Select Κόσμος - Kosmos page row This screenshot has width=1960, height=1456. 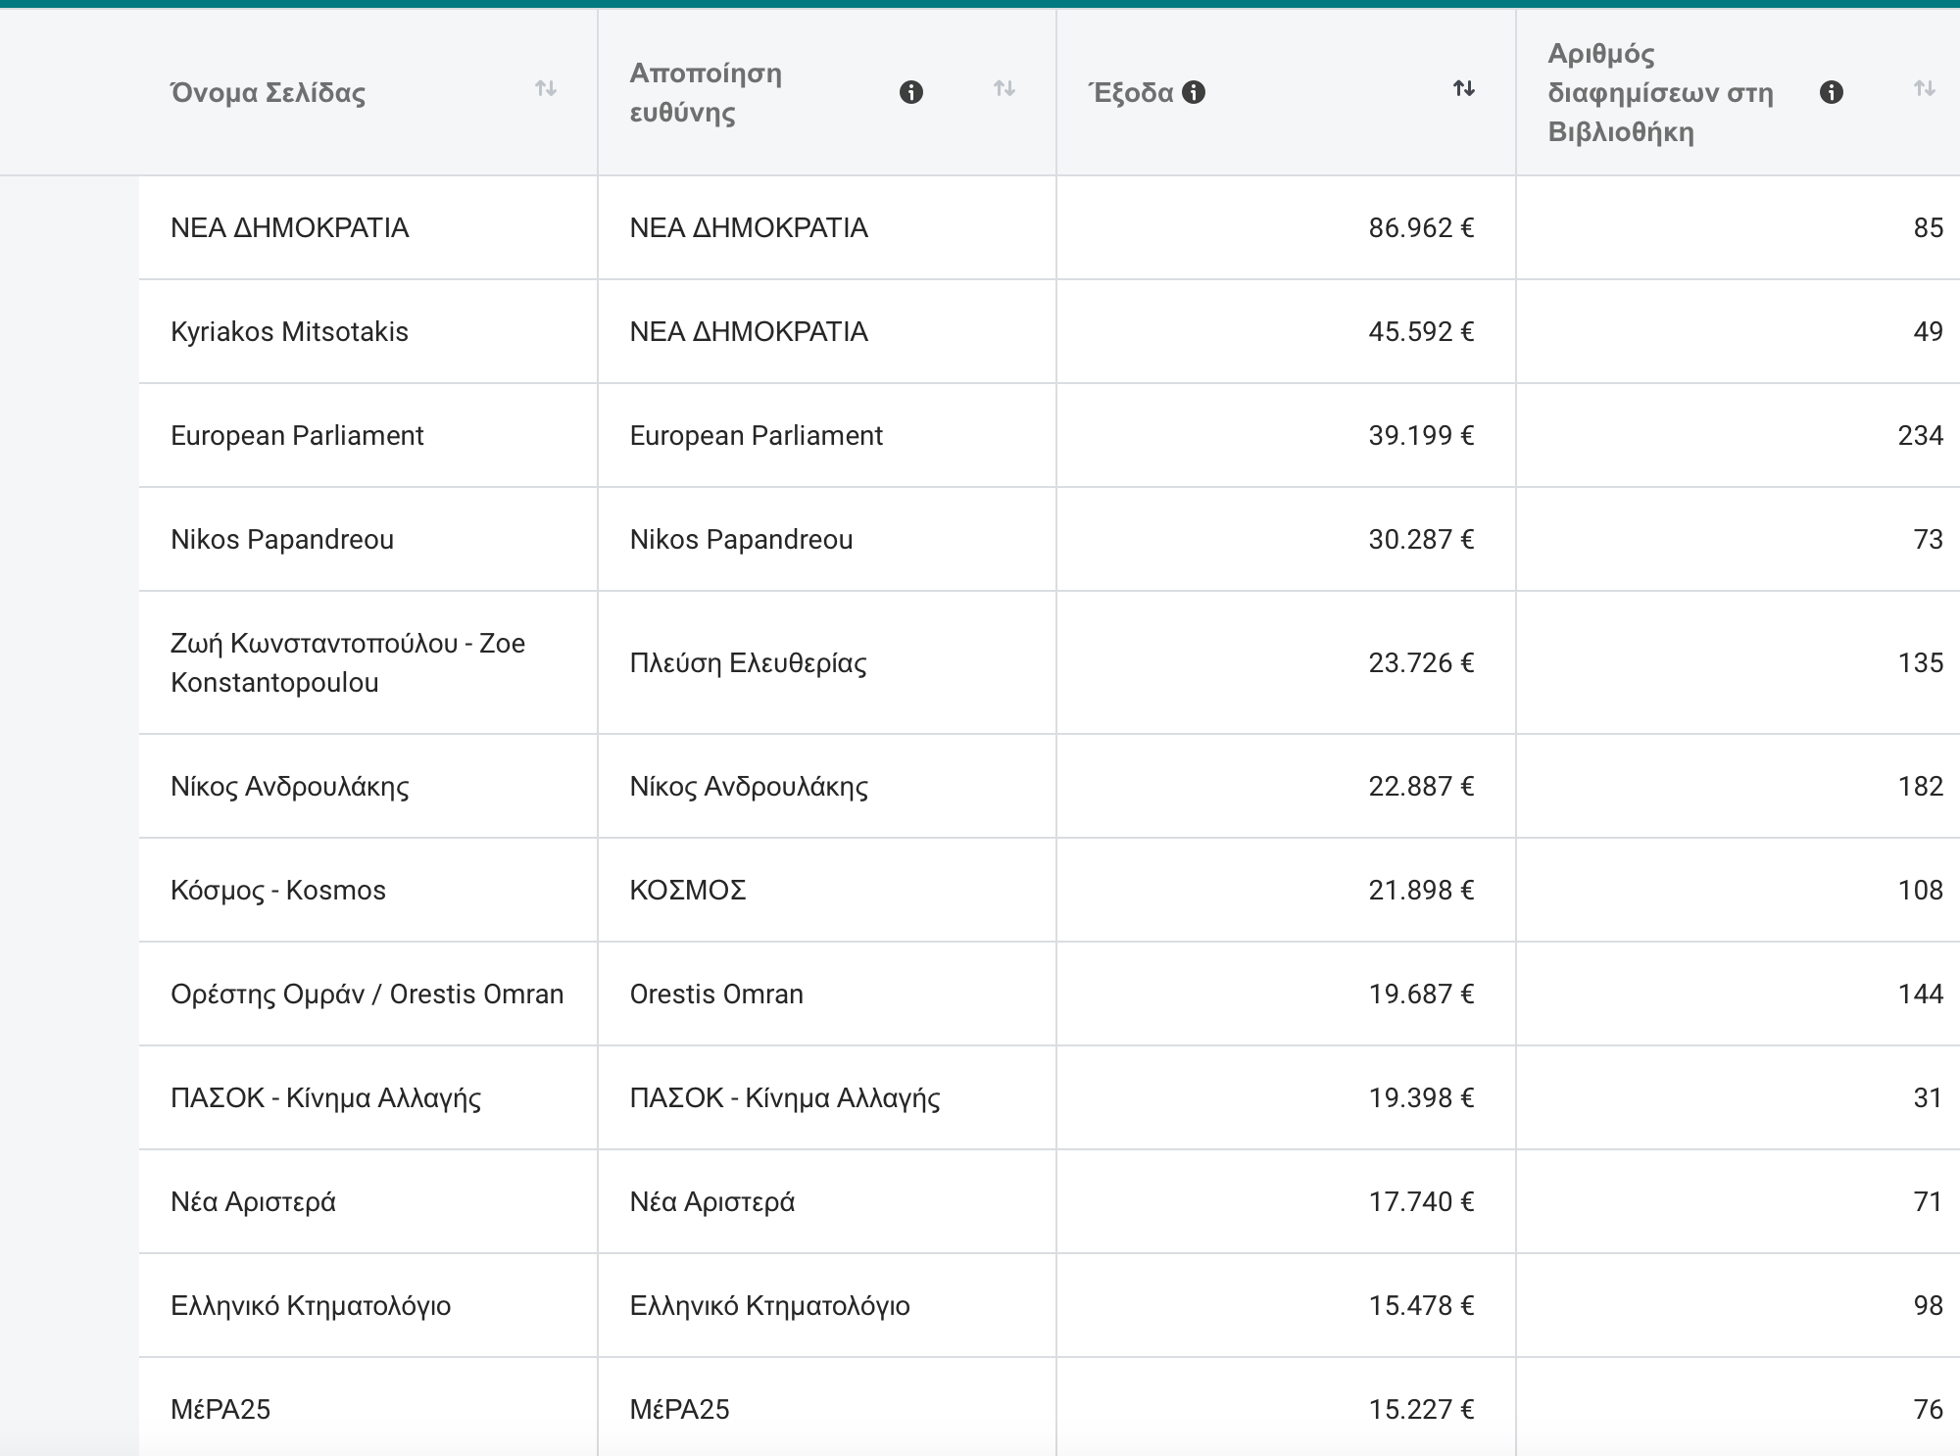[x=278, y=891]
